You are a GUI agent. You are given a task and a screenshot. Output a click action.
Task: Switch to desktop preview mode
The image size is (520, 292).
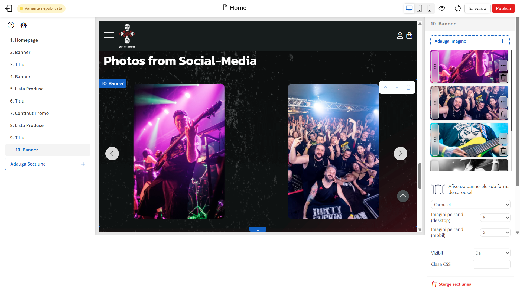click(x=409, y=8)
